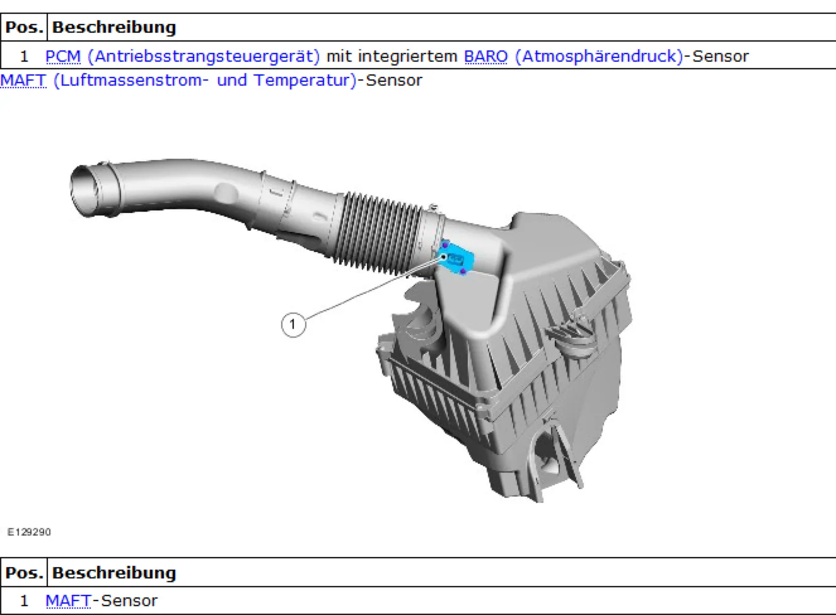
Task: Select the blue highlighted MAFT sensor
Action: pyautogui.click(x=456, y=260)
